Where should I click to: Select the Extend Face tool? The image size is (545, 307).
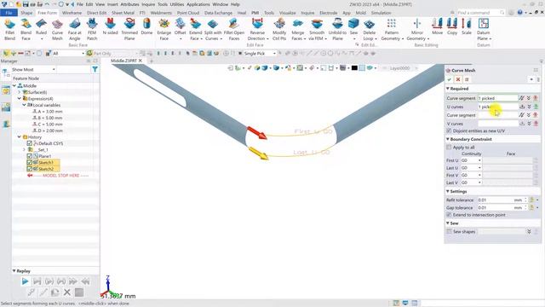196,29
